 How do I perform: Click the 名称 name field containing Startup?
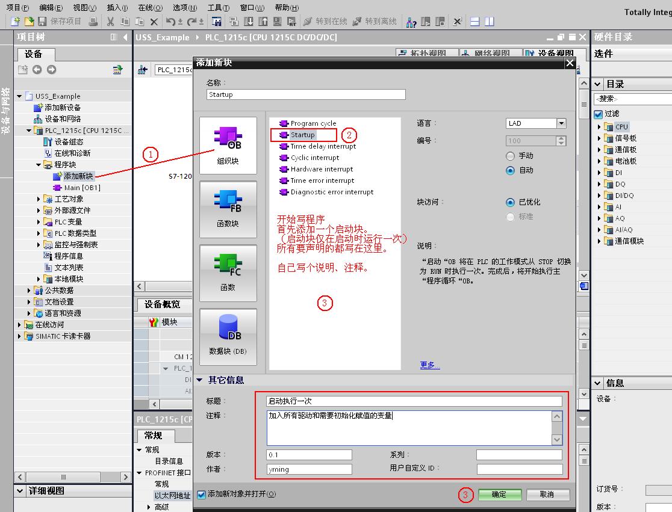tap(306, 94)
